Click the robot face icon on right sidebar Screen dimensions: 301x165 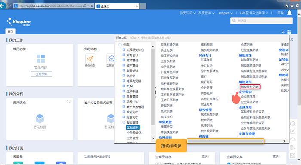(292, 124)
